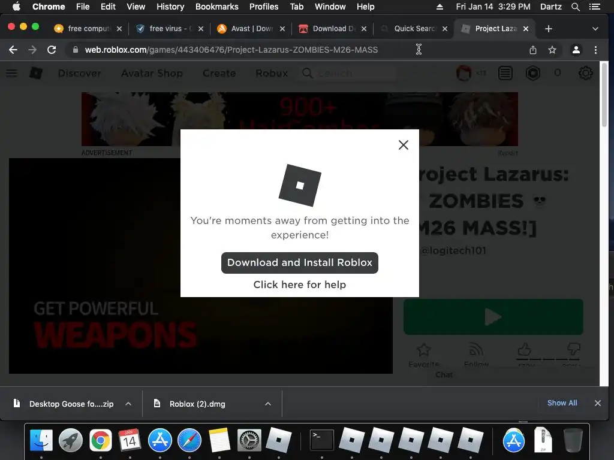Open the History menu
614x460 pixels.
170,7
